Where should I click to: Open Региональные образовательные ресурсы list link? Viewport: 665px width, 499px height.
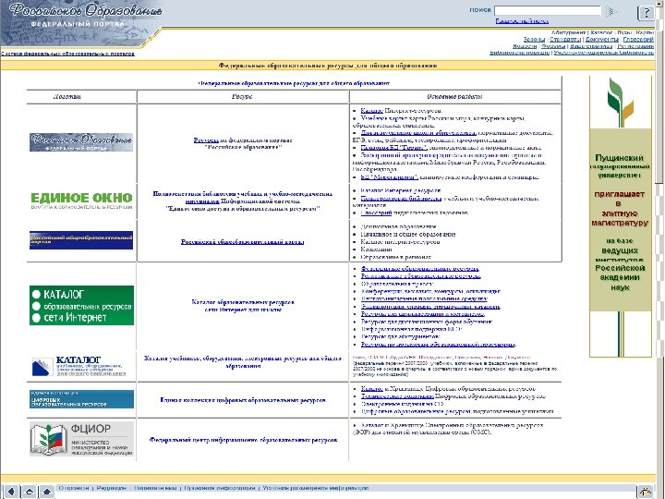click(421, 276)
